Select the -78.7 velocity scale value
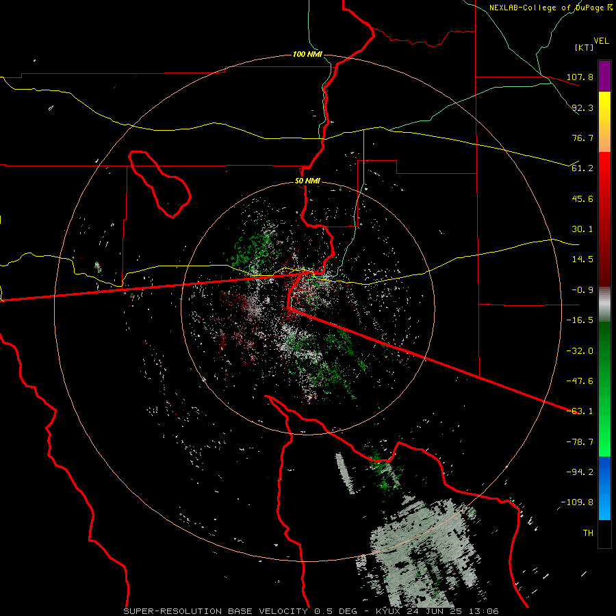This screenshot has width=616, height=616. click(x=580, y=442)
